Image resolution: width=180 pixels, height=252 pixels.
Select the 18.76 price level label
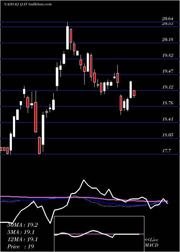tap(168, 103)
